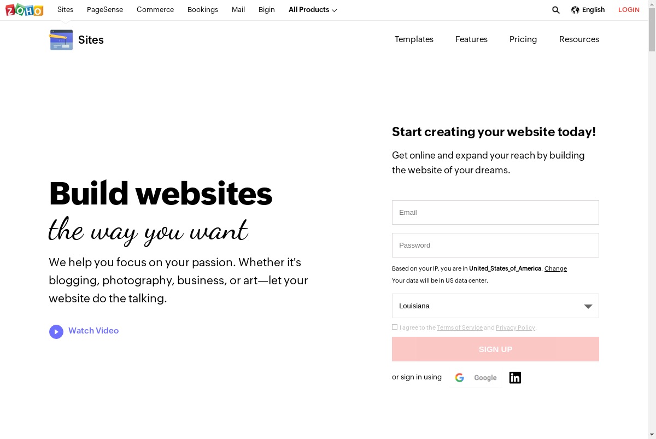Play the Watch Video circle icon

pos(56,332)
